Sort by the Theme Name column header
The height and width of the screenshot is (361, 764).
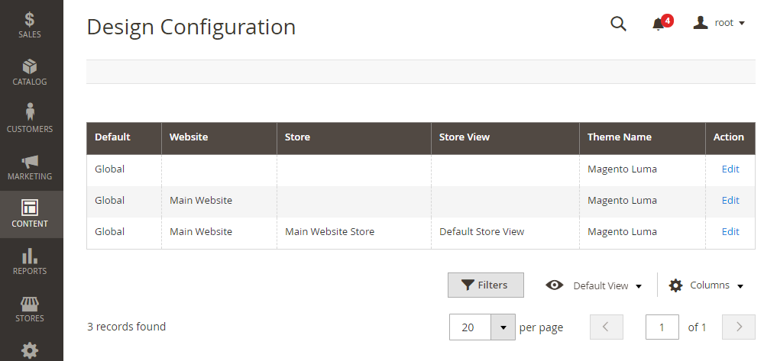pos(643,137)
